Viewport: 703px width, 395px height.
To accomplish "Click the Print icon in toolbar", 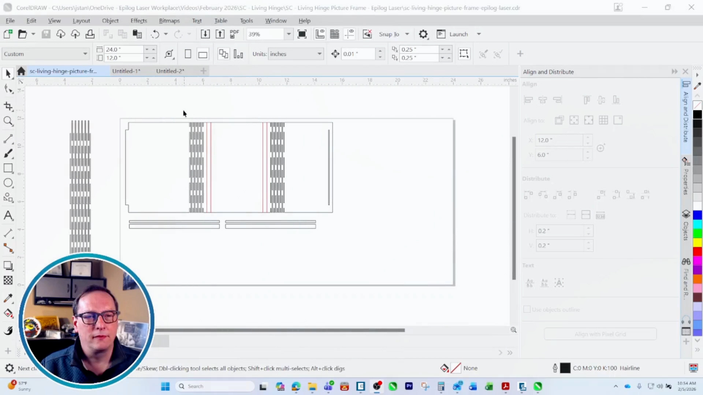I will (90, 34).
